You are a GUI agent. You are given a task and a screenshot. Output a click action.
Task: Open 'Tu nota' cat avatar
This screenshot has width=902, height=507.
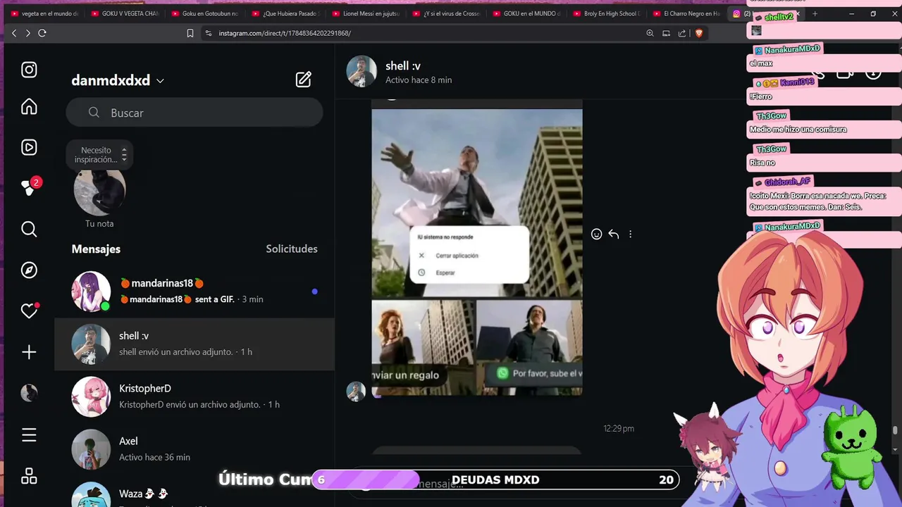click(x=99, y=189)
